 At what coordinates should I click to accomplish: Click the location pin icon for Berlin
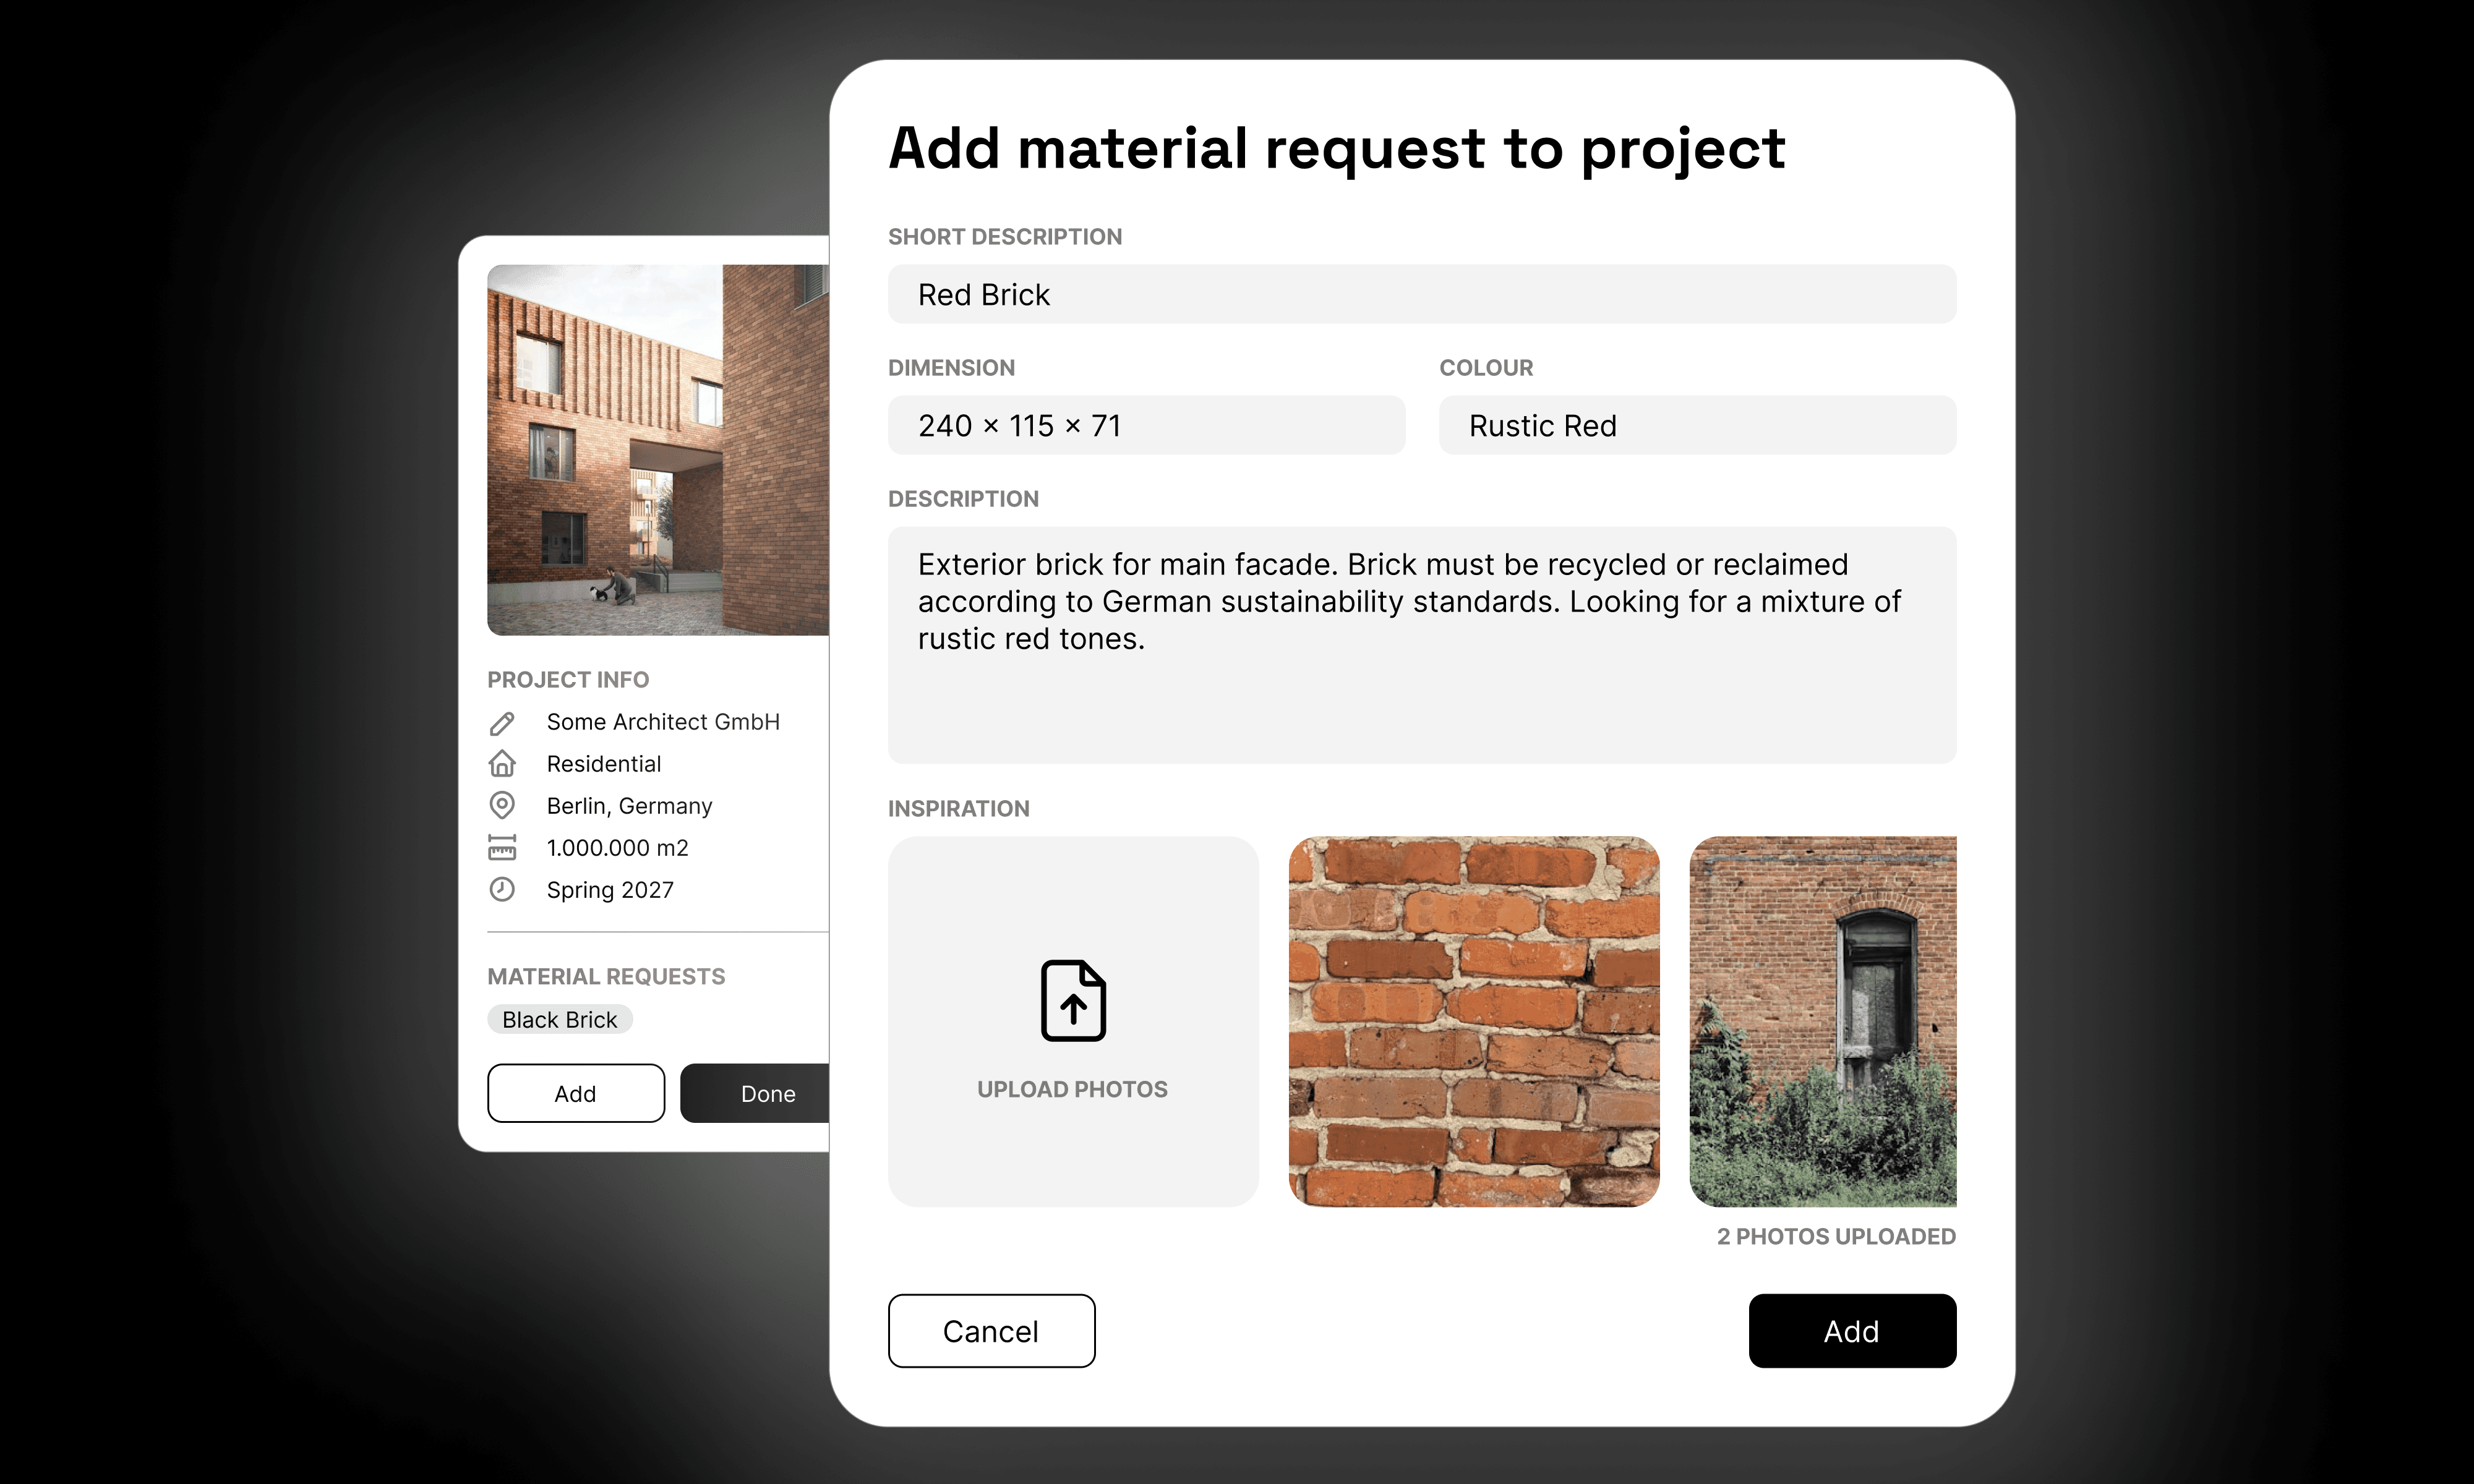(x=502, y=805)
